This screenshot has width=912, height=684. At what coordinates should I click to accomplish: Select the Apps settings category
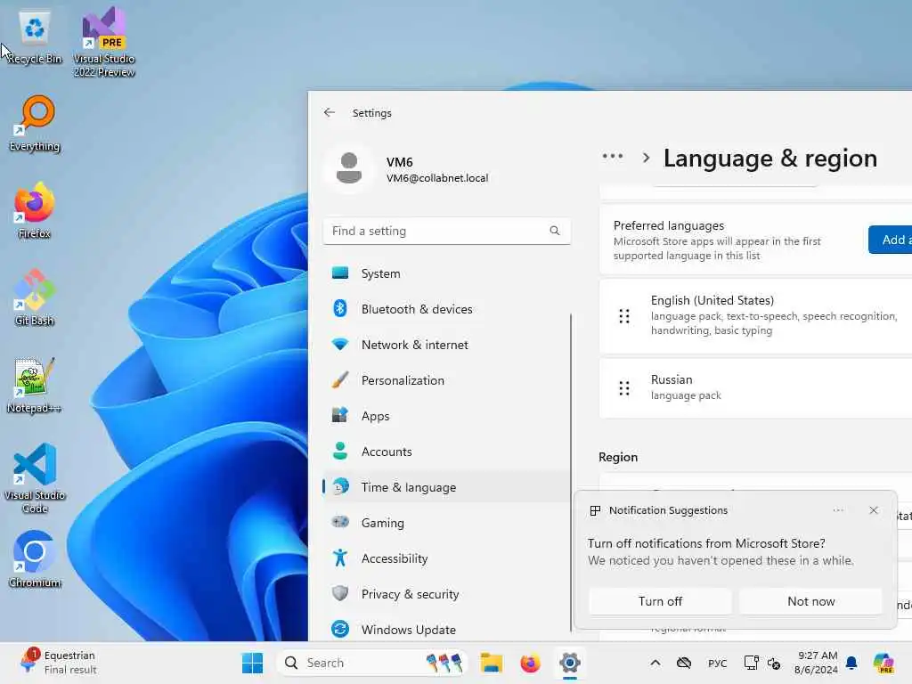click(446, 416)
